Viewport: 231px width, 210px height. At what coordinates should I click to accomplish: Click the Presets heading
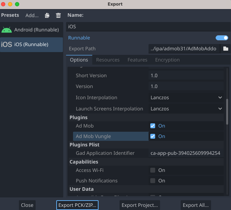click(x=10, y=15)
